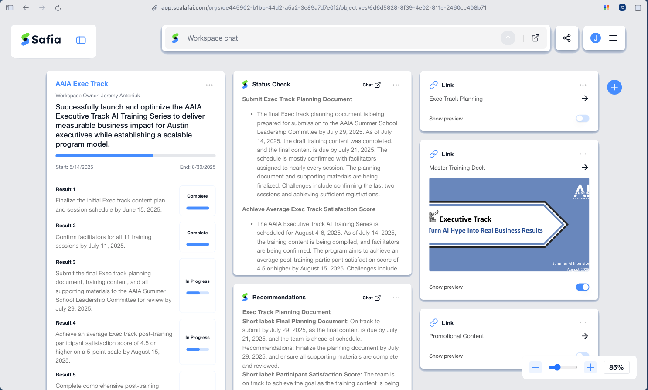Viewport: 648px width, 390px height.
Task: Open Workspace chat in a new window icon
Action: [x=535, y=38]
